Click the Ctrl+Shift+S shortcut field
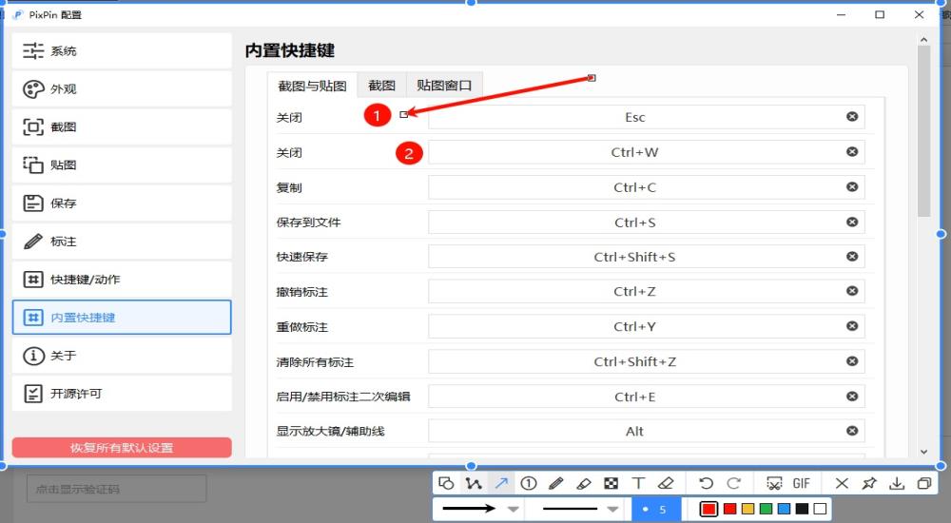This screenshot has height=523, width=951. click(634, 257)
